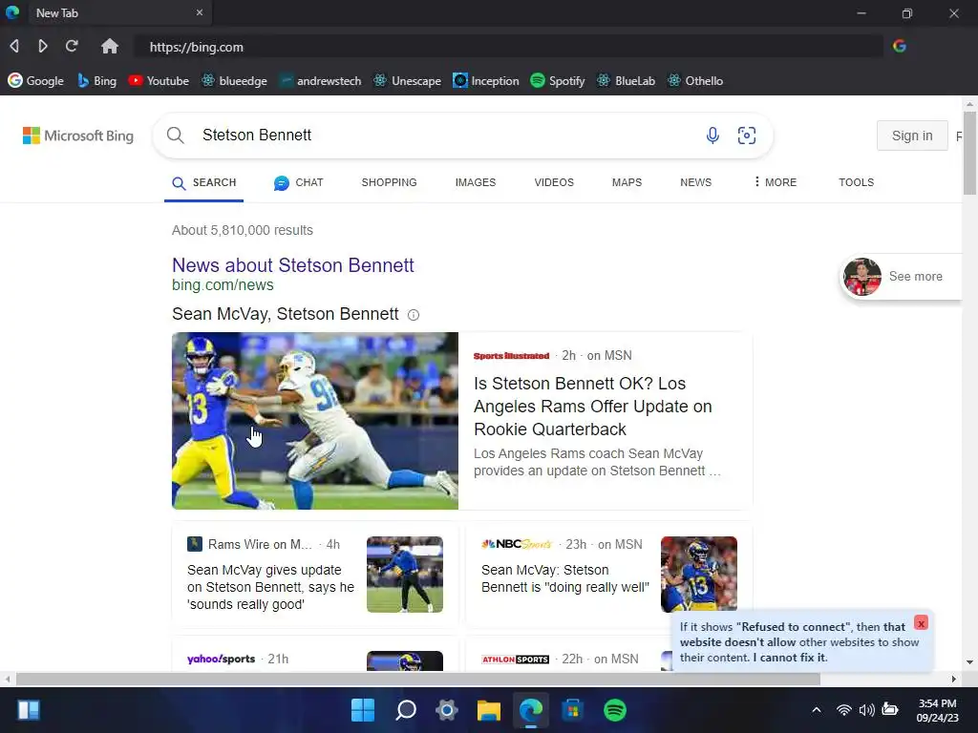Click the Sign in button
This screenshot has height=733, width=978.
click(x=912, y=136)
